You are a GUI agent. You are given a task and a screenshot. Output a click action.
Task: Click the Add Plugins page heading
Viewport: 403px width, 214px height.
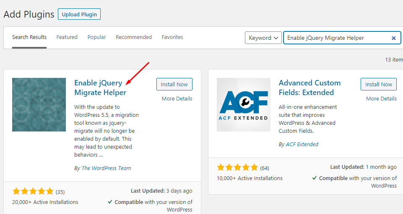29,14
